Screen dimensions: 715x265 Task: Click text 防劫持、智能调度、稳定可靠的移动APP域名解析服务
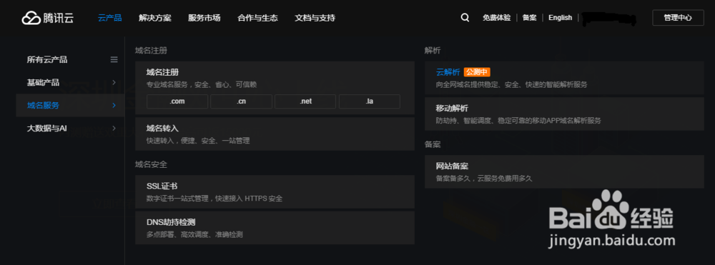point(518,121)
